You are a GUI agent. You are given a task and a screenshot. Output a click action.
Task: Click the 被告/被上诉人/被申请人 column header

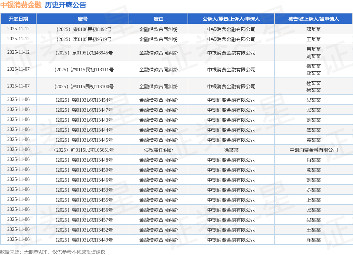(313, 19)
